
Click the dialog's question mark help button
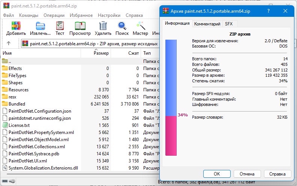pyautogui.click(x=268, y=11)
